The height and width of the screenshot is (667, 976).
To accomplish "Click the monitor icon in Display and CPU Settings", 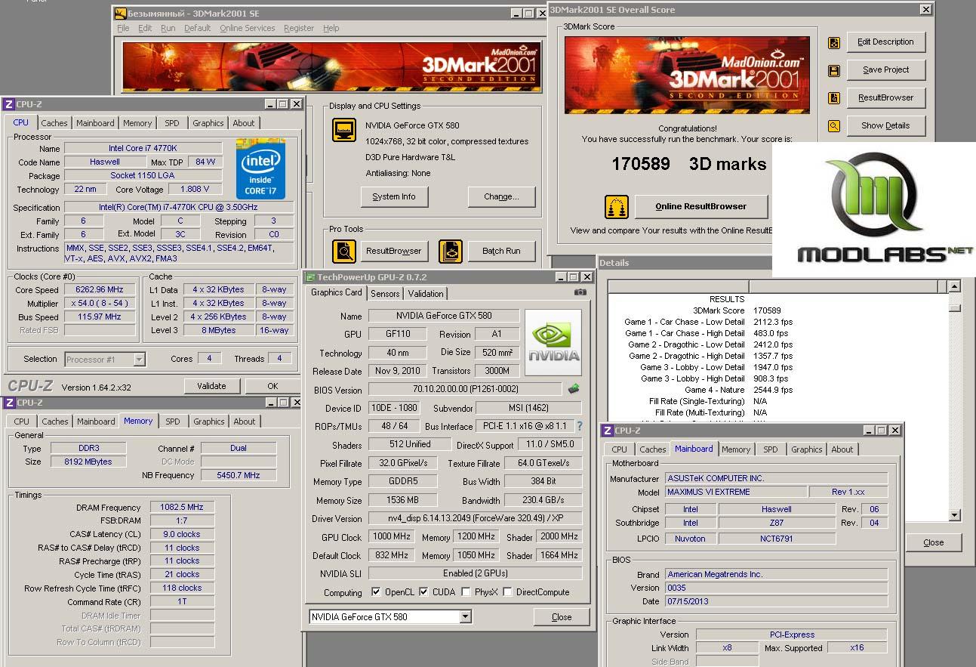I will coord(344,130).
